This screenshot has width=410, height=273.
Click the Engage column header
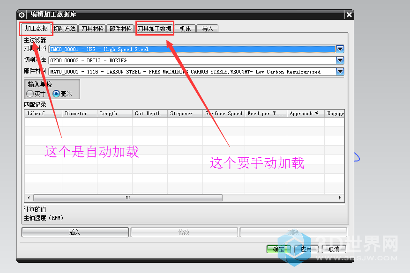pyautogui.click(x=335, y=114)
